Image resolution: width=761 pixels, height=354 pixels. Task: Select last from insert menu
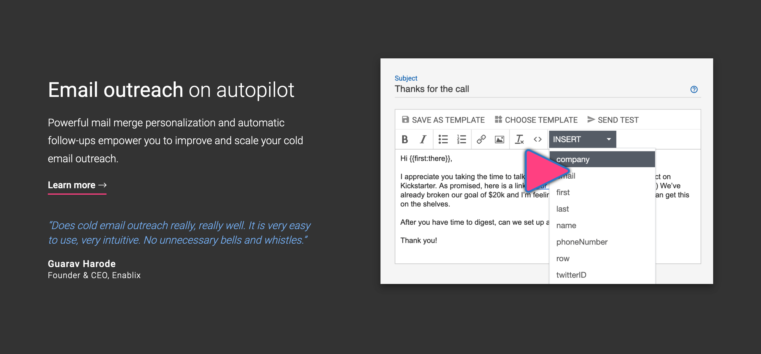click(x=602, y=209)
